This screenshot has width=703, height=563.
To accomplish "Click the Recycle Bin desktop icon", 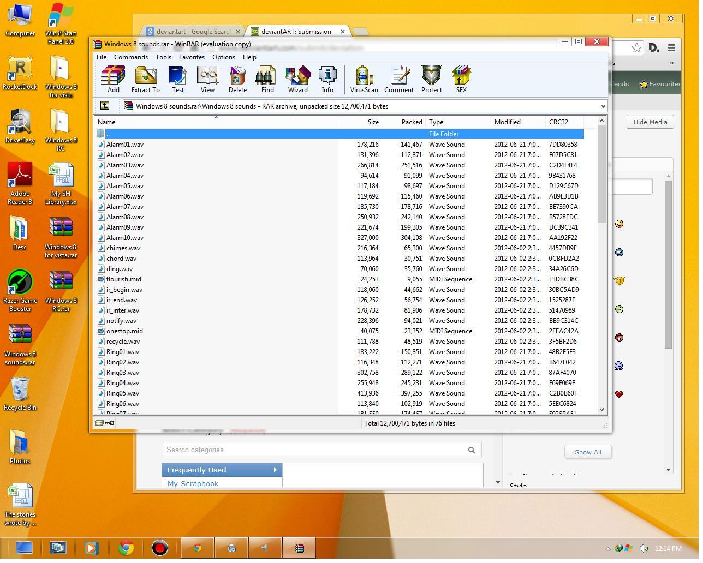I will tap(20, 393).
